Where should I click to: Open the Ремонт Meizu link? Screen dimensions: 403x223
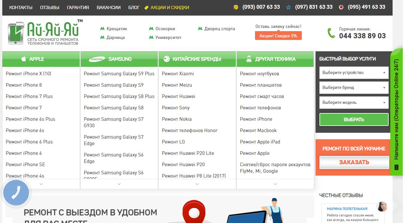pos(177,85)
